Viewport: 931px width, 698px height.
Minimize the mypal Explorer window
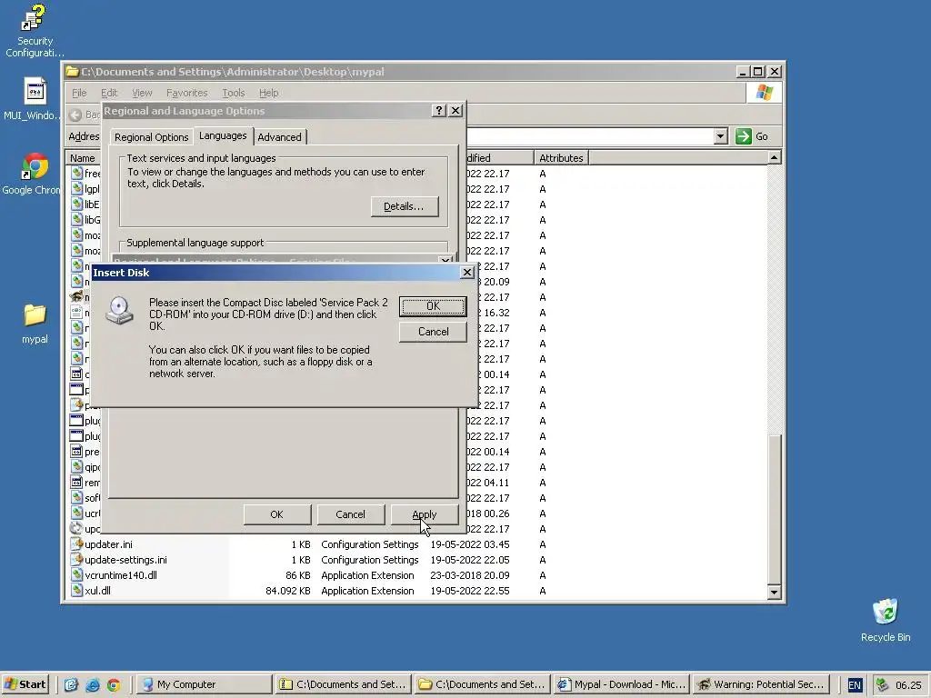tap(743, 71)
